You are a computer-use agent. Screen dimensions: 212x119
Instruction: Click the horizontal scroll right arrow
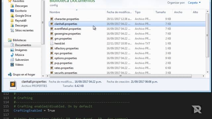pyautogui.click(x=203, y=76)
